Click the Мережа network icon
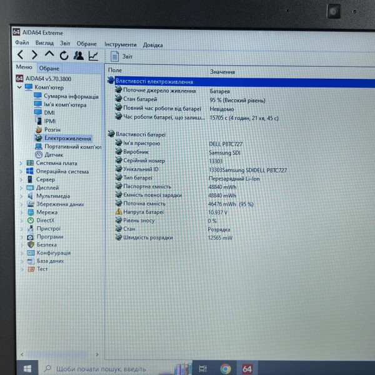375x375 pixels. 31,212
